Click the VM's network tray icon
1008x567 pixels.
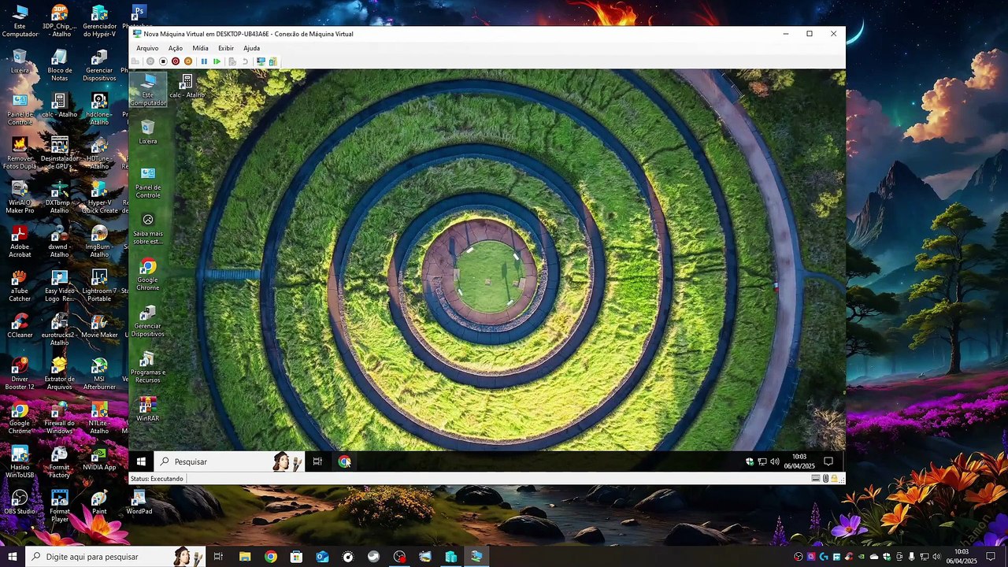pos(762,461)
